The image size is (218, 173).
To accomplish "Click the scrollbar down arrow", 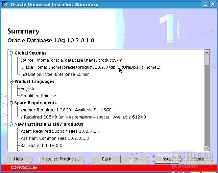I will pyautogui.click(x=207, y=148).
